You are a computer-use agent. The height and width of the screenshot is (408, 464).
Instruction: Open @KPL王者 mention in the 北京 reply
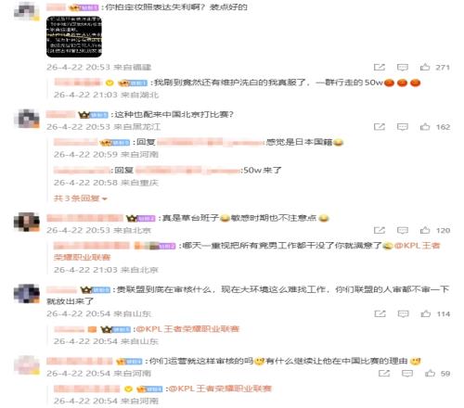point(417,246)
